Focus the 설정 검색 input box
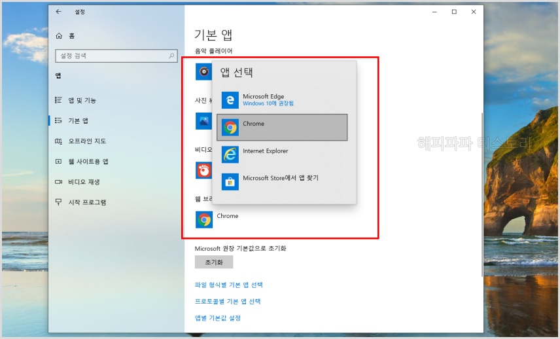The height and width of the screenshot is (339, 560). point(116,56)
